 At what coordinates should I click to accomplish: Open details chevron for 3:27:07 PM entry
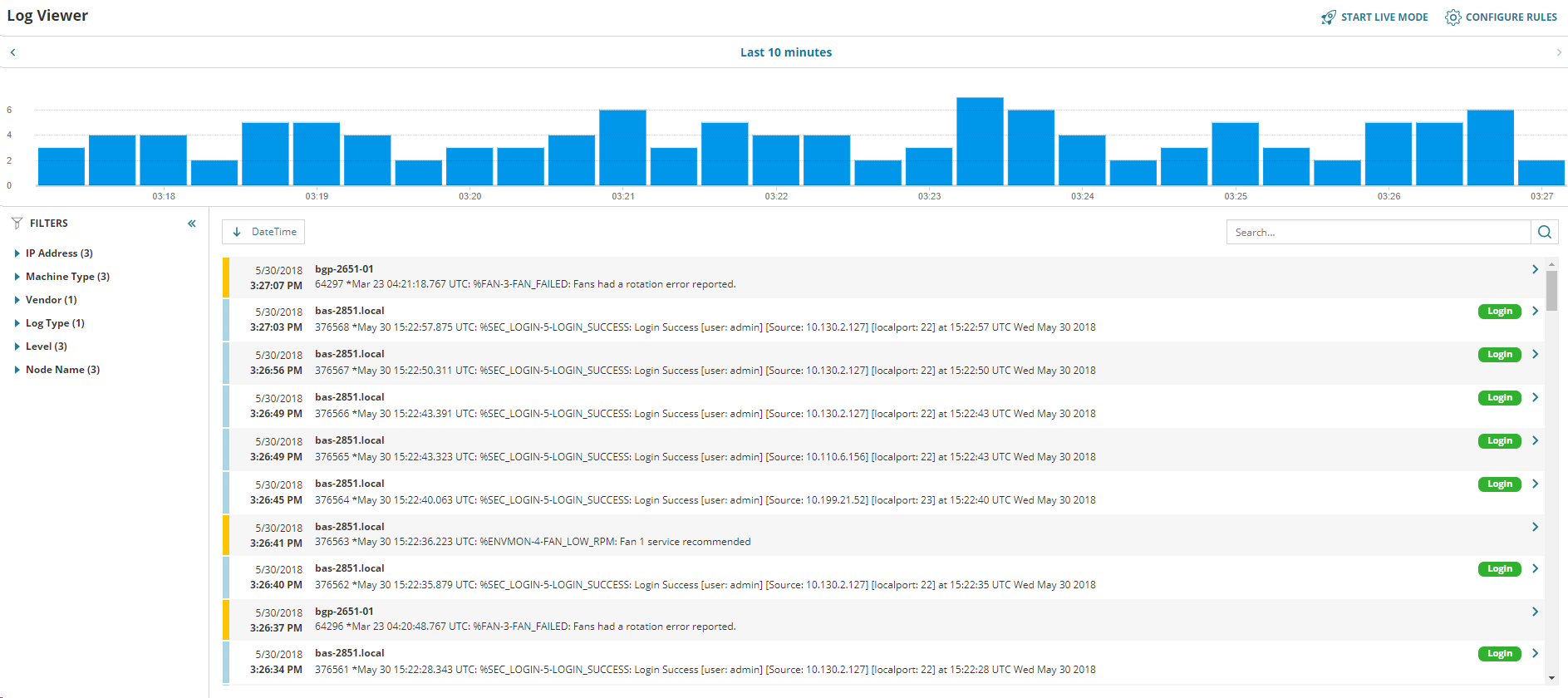coord(1535,269)
